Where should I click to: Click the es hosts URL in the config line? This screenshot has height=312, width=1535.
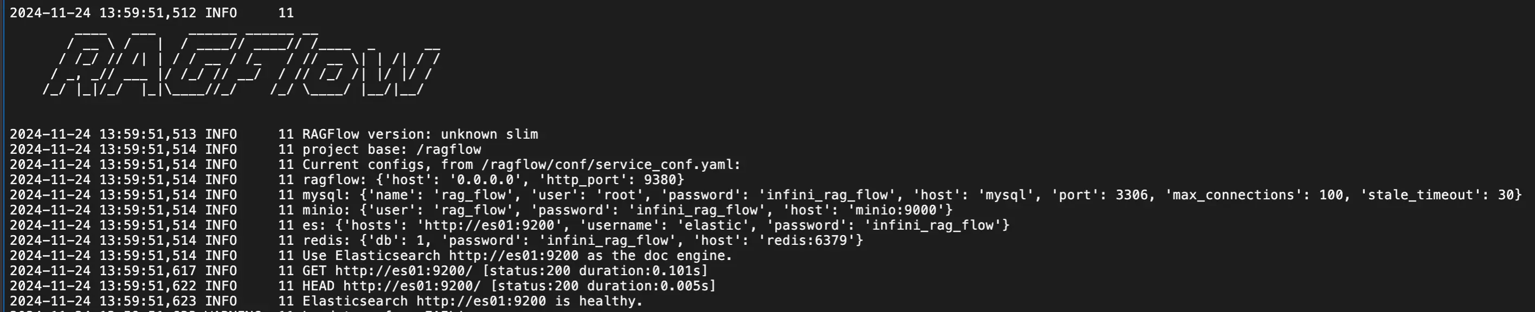[x=489, y=226]
